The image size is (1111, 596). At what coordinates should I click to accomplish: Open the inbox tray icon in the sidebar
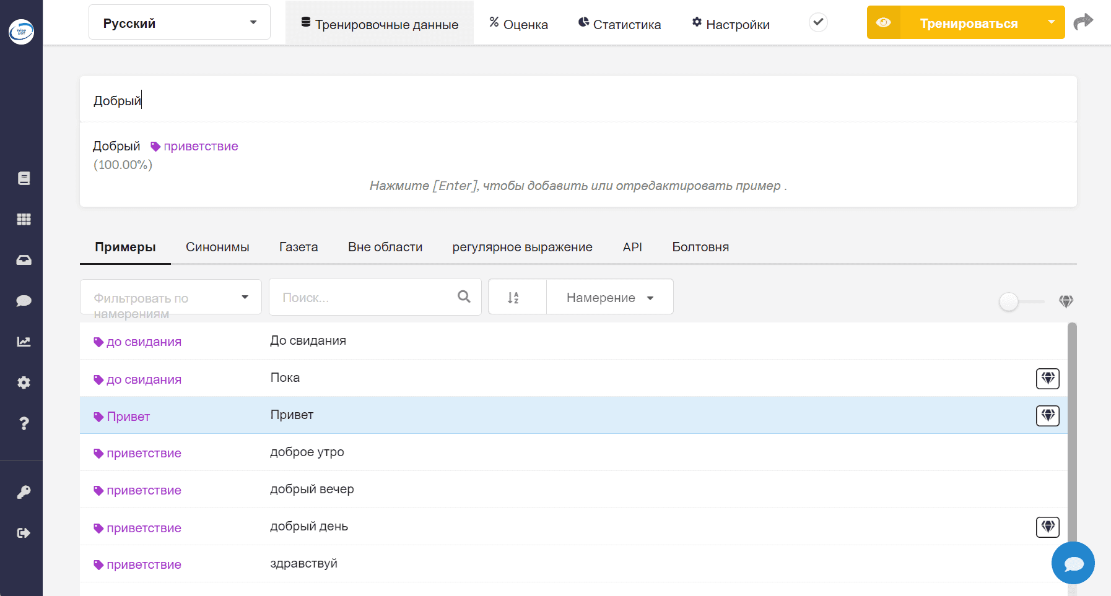[24, 260]
